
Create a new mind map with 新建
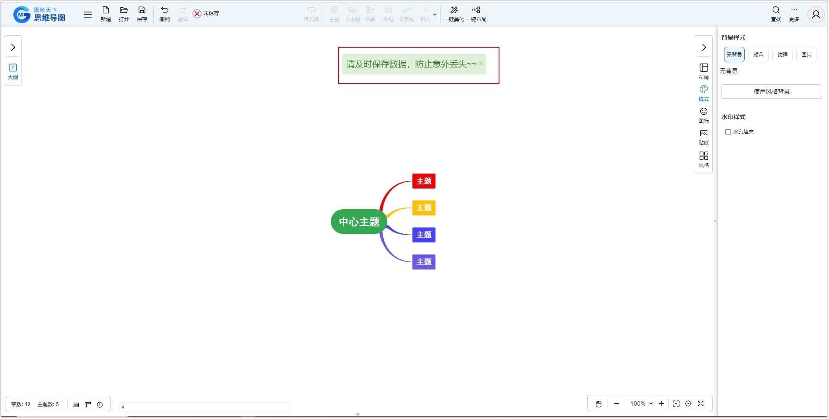click(x=106, y=14)
